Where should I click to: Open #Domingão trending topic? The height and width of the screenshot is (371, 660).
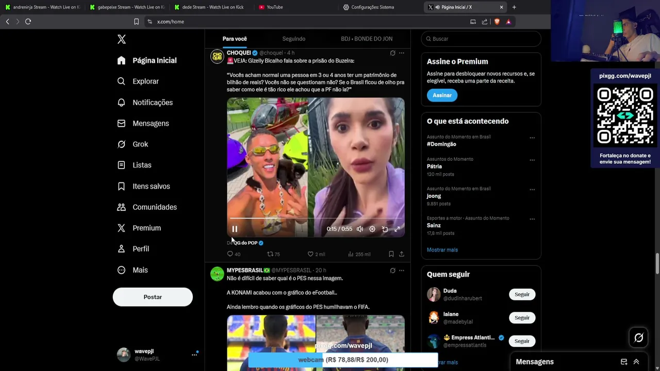click(x=441, y=144)
